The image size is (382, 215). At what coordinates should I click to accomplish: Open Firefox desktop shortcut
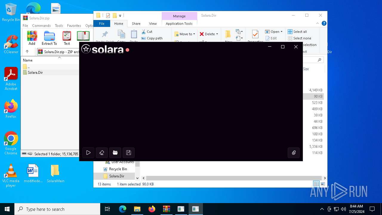(11, 109)
